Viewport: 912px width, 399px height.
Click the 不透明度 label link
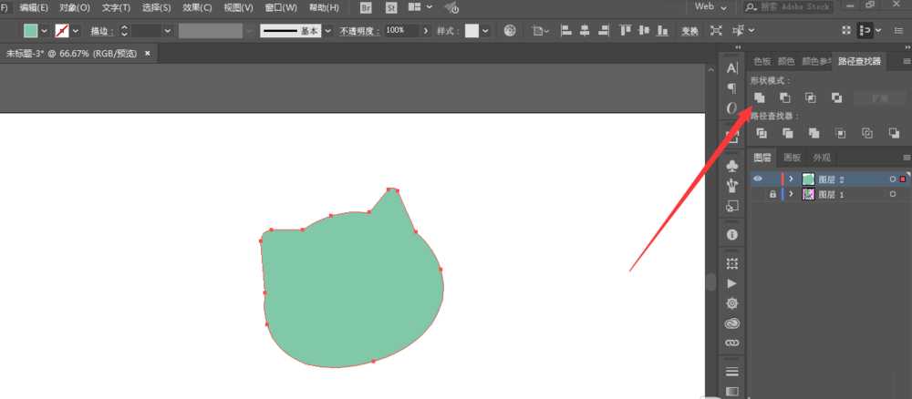pos(360,31)
